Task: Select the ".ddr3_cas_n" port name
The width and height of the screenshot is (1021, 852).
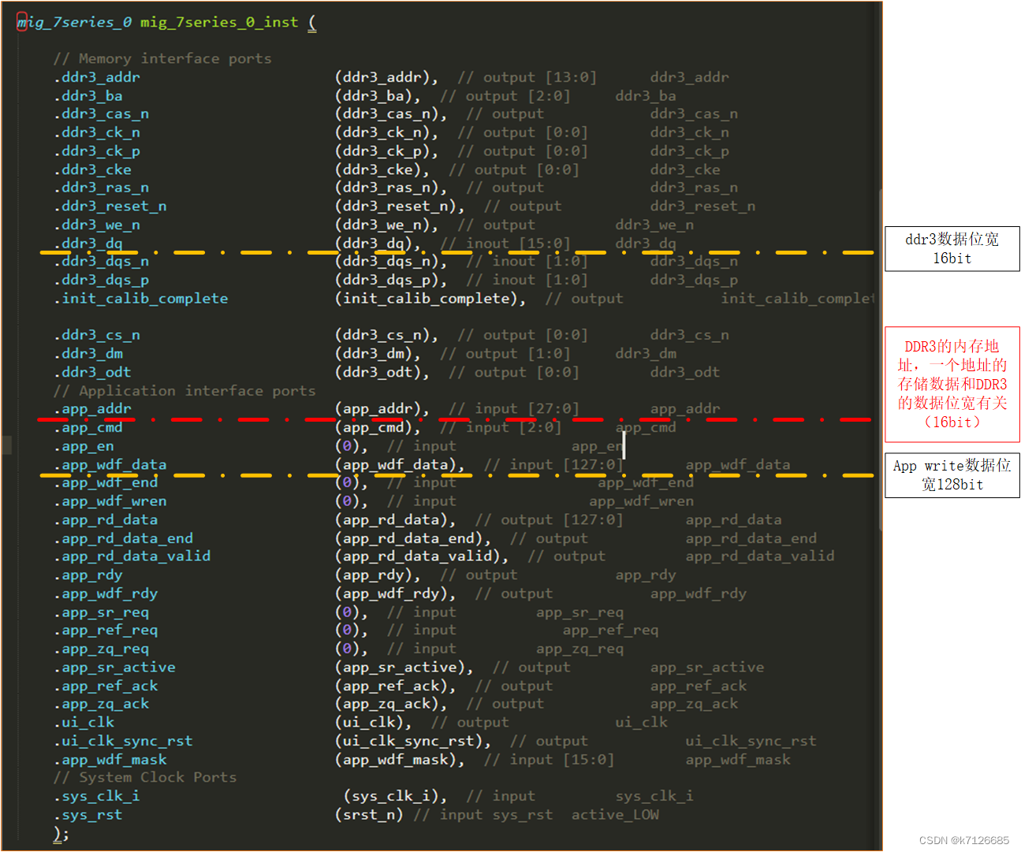Action: click(101, 114)
